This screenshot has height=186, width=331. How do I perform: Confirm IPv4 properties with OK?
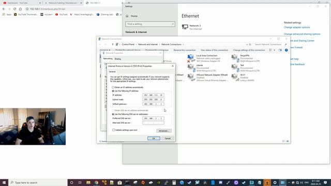[x=154, y=138]
